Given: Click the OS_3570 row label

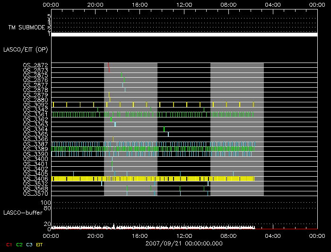Looking at the screenshot, I should tap(35, 193).
